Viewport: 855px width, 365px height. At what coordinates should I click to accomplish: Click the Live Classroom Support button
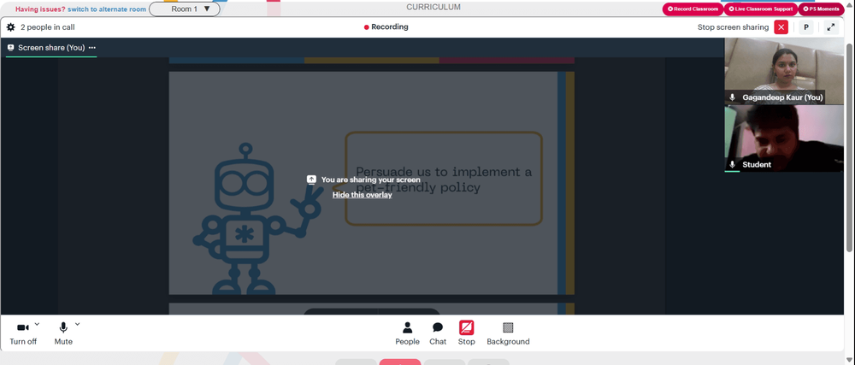pos(761,9)
